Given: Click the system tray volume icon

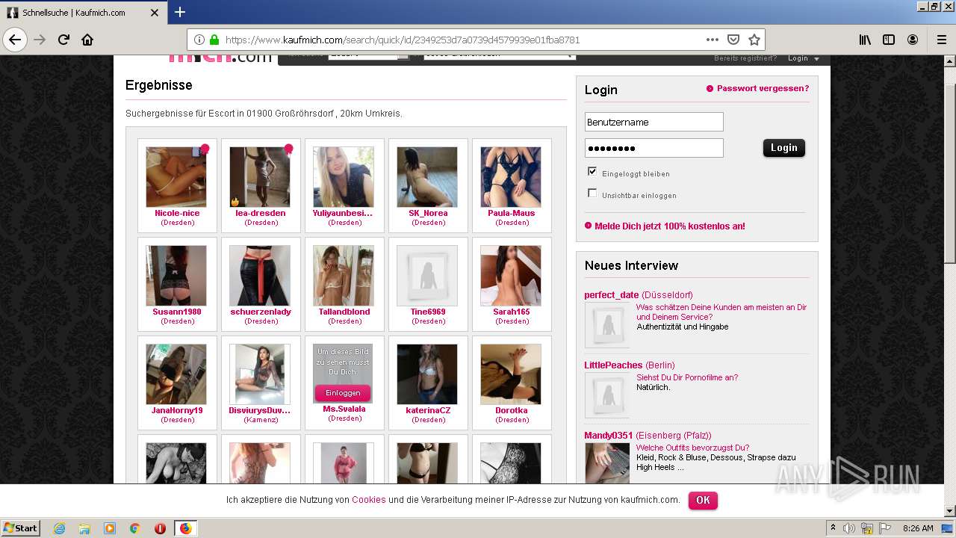Looking at the screenshot, I should click(x=849, y=528).
